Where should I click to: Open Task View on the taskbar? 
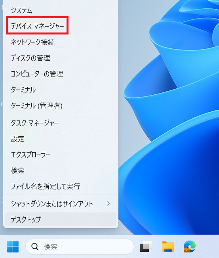[x=146, y=247]
